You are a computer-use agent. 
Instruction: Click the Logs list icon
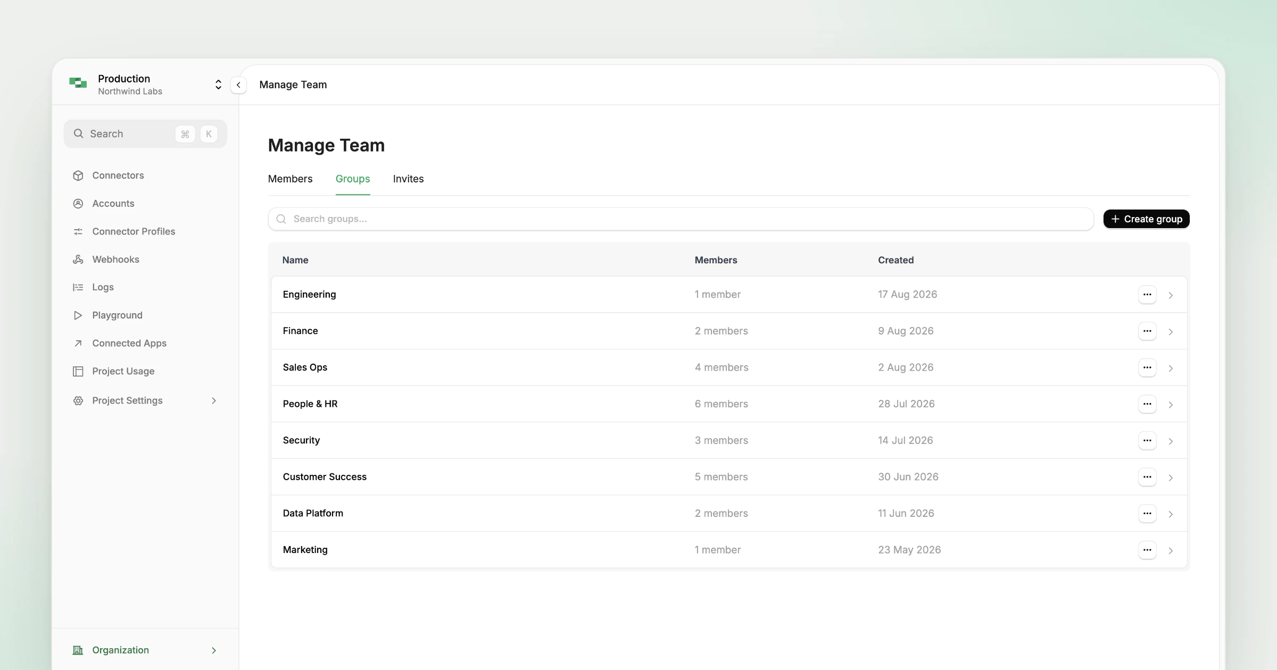[x=78, y=287]
